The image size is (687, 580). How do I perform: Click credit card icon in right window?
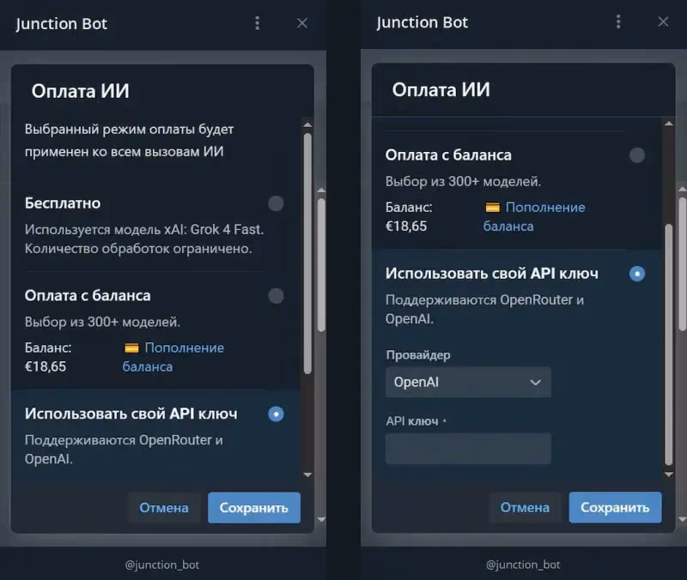pyautogui.click(x=492, y=208)
